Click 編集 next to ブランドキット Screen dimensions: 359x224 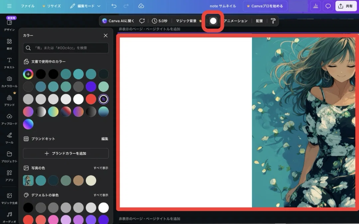point(105,139)
